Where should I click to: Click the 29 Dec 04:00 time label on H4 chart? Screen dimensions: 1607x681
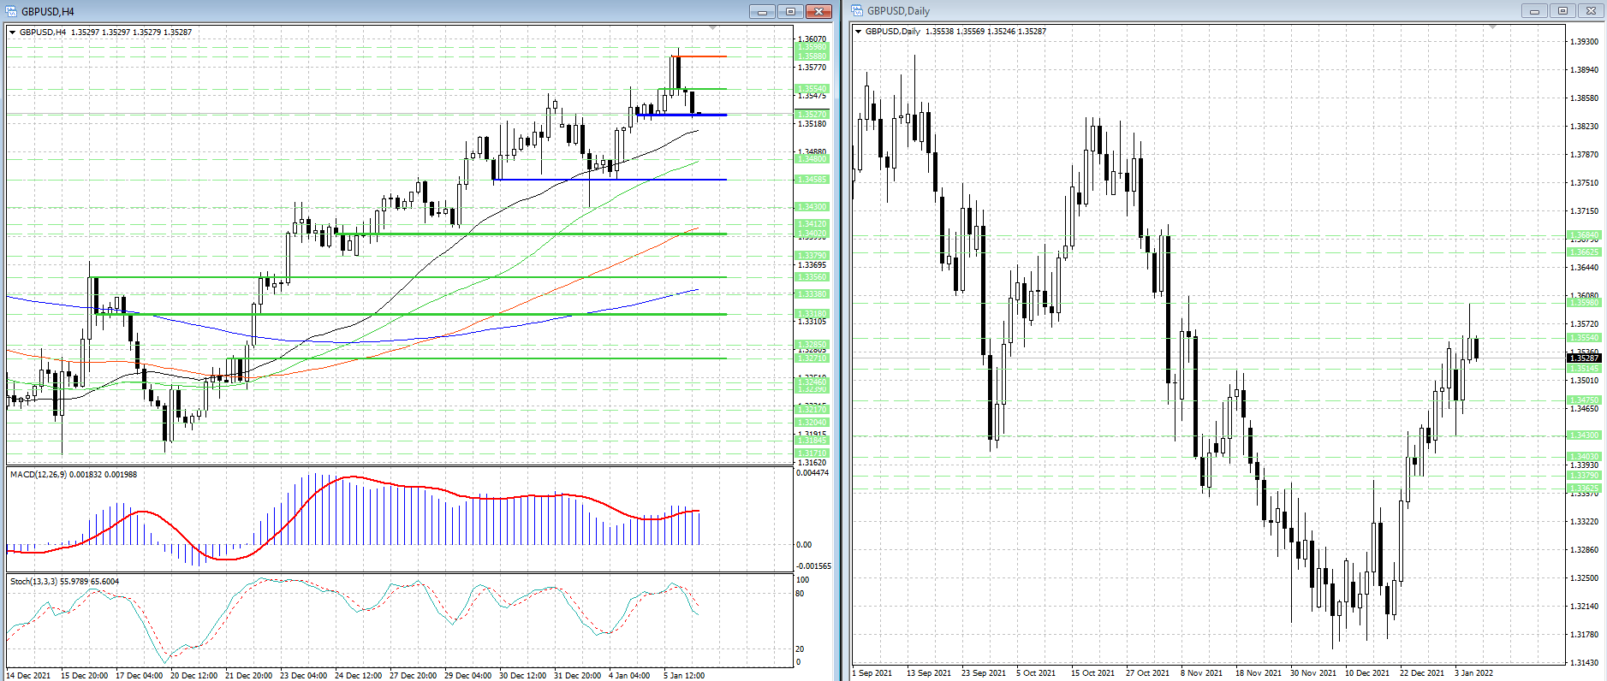click(x=468, y=676)
